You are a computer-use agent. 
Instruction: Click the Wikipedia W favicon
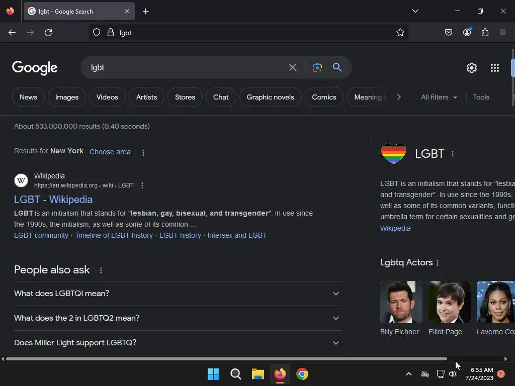click(x=21, y=180)
